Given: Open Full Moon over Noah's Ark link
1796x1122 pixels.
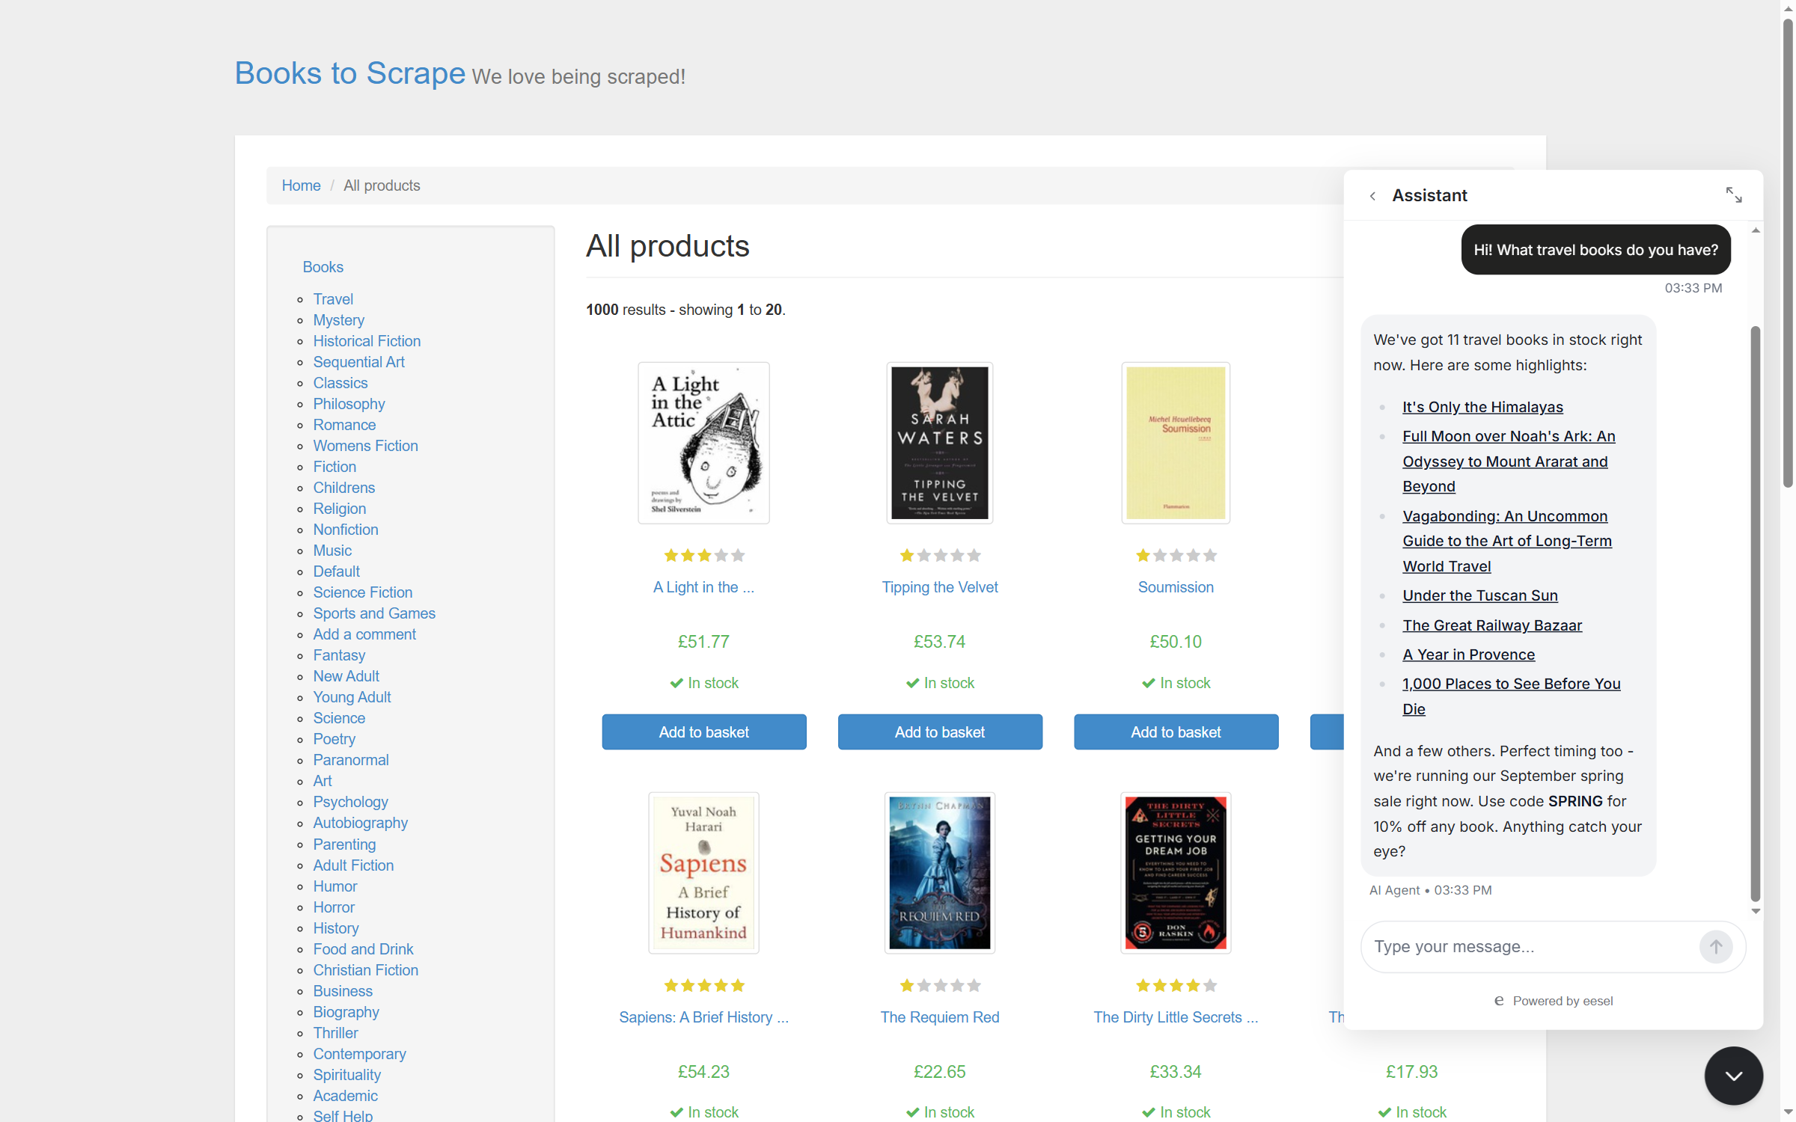Looking at the screenshot, I should click(x=1508, y=461).
